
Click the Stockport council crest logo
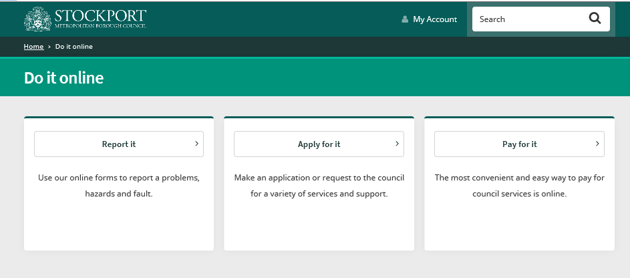click(x=38, y=19)
